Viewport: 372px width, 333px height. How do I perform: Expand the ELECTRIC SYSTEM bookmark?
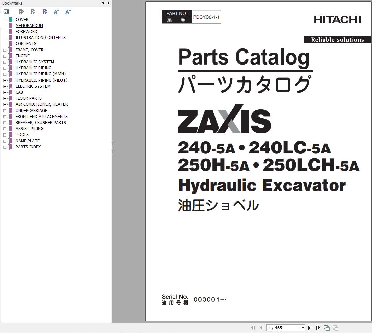click(x=5, y=86)
